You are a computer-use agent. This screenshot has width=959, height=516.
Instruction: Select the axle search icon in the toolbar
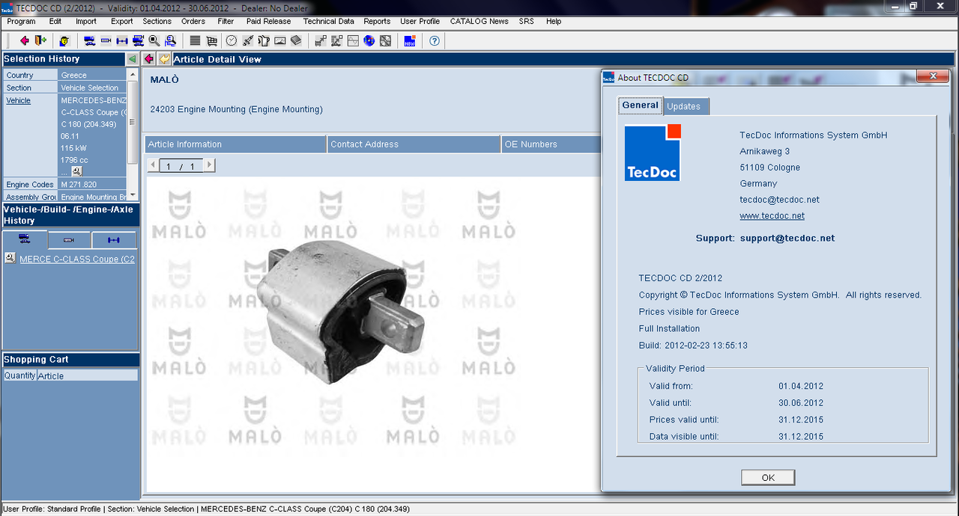point(122,40)
